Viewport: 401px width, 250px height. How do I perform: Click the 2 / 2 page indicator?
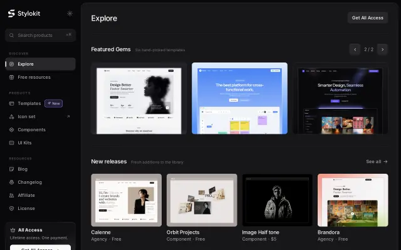pos(369,49)
